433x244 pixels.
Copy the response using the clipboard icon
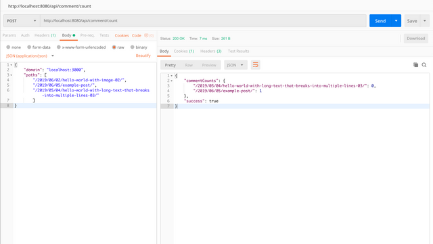click(x=415, y=65)
